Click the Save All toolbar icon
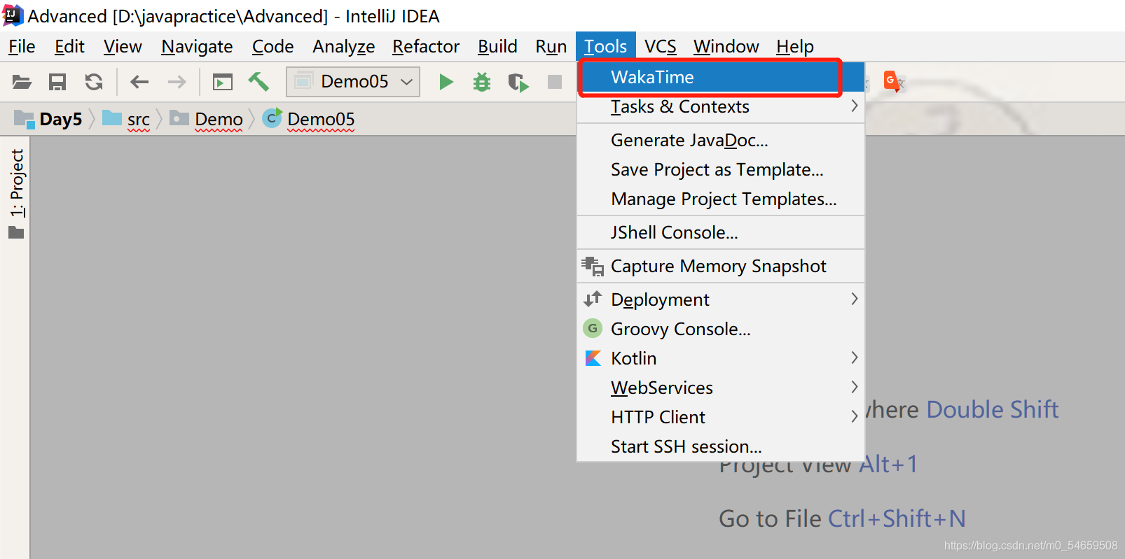The image size is (1125, 559). [x=57, y=82]
